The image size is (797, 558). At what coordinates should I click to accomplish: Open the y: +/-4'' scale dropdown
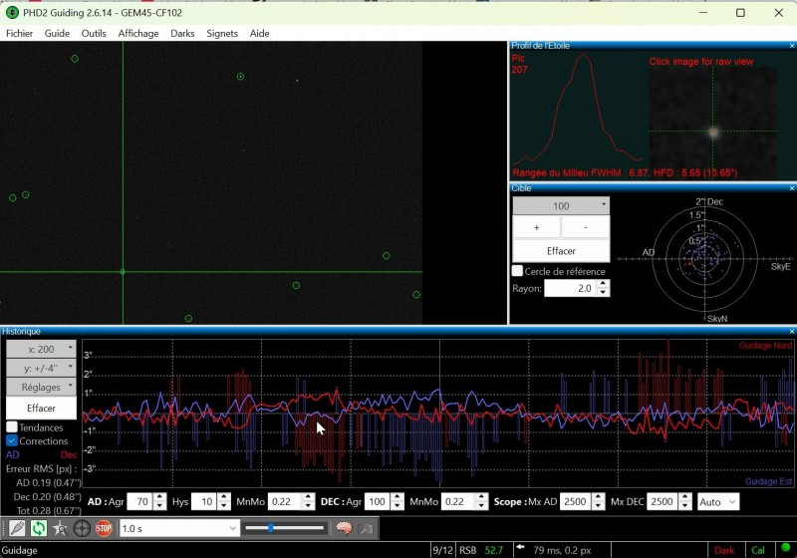click(x=41, y=368)
